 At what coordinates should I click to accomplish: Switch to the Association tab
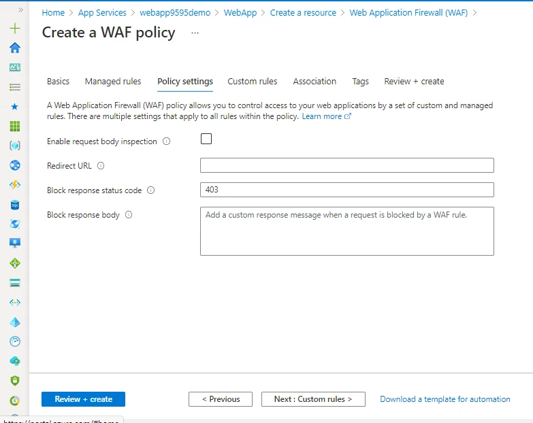pos(314,82)
